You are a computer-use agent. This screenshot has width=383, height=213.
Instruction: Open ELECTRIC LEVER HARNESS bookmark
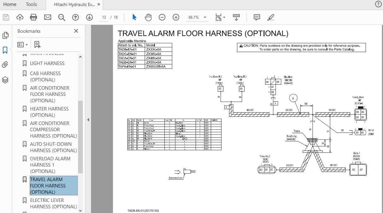tap(53, 203)
